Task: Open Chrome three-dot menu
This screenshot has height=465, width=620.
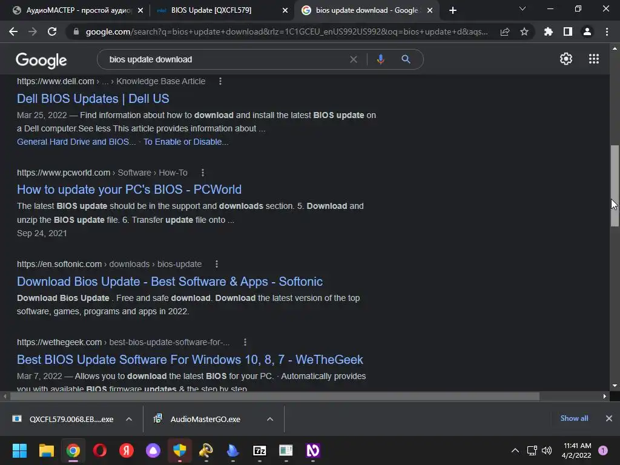Action: click(607, 31)
